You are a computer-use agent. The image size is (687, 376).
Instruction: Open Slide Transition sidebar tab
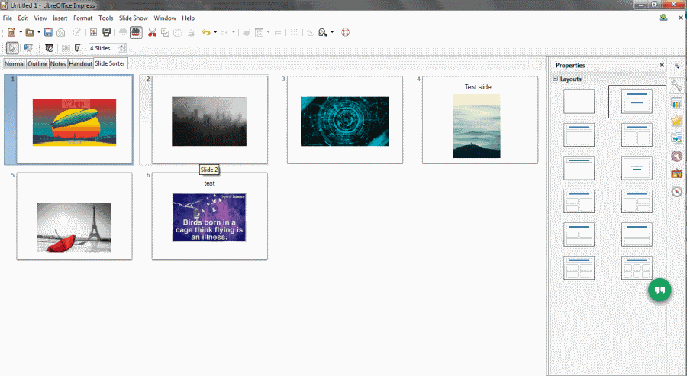point(676,138)
